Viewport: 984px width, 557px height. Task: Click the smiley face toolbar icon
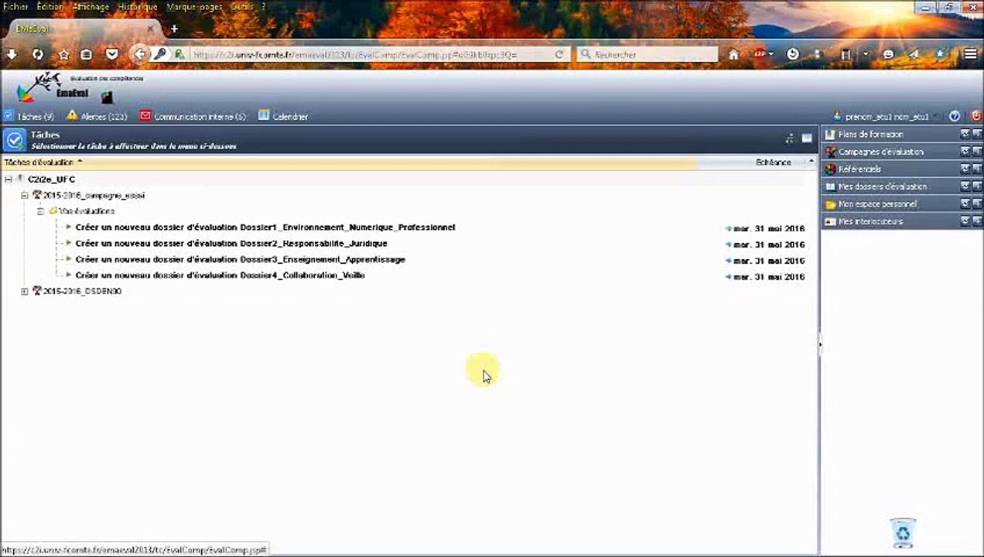pyautogui.click(x=888, y=54)
